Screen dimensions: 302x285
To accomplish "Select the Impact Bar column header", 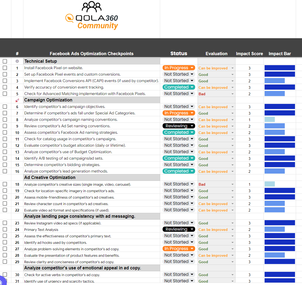I will tap(280, 54).
